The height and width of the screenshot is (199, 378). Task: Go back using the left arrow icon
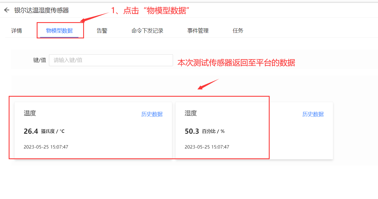pyautogui.click(x=7, y=10)
